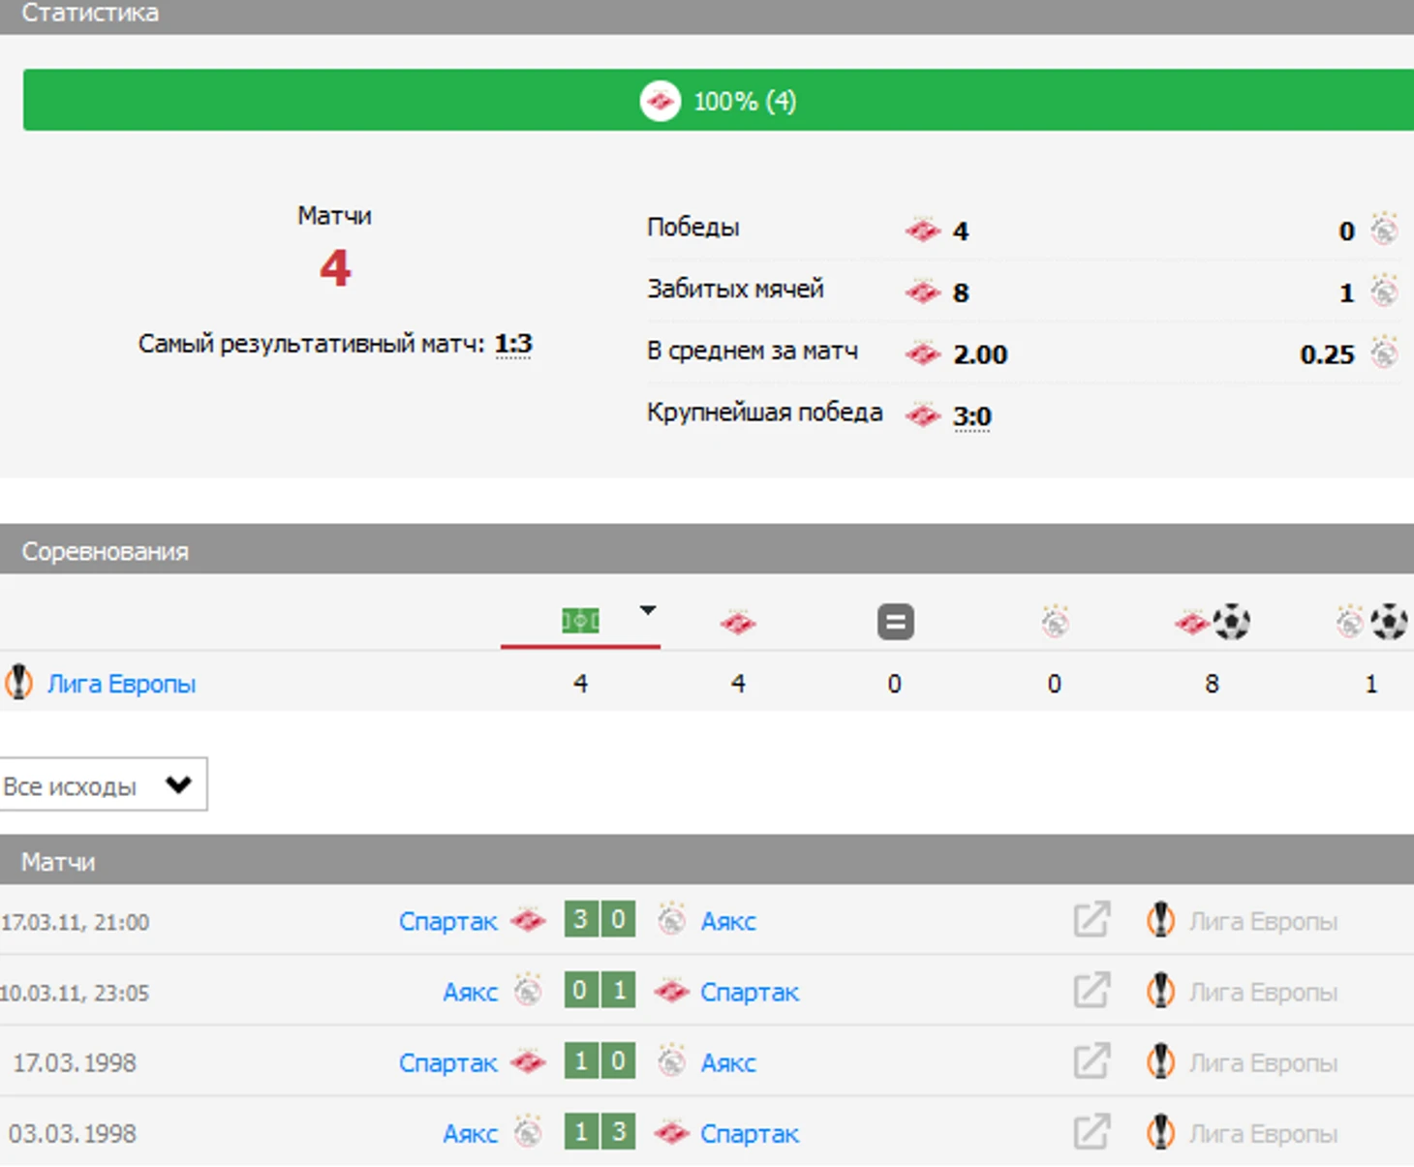
Task: Click Ajax logo in Забитых мячей row
Action: click(1384, 292)
